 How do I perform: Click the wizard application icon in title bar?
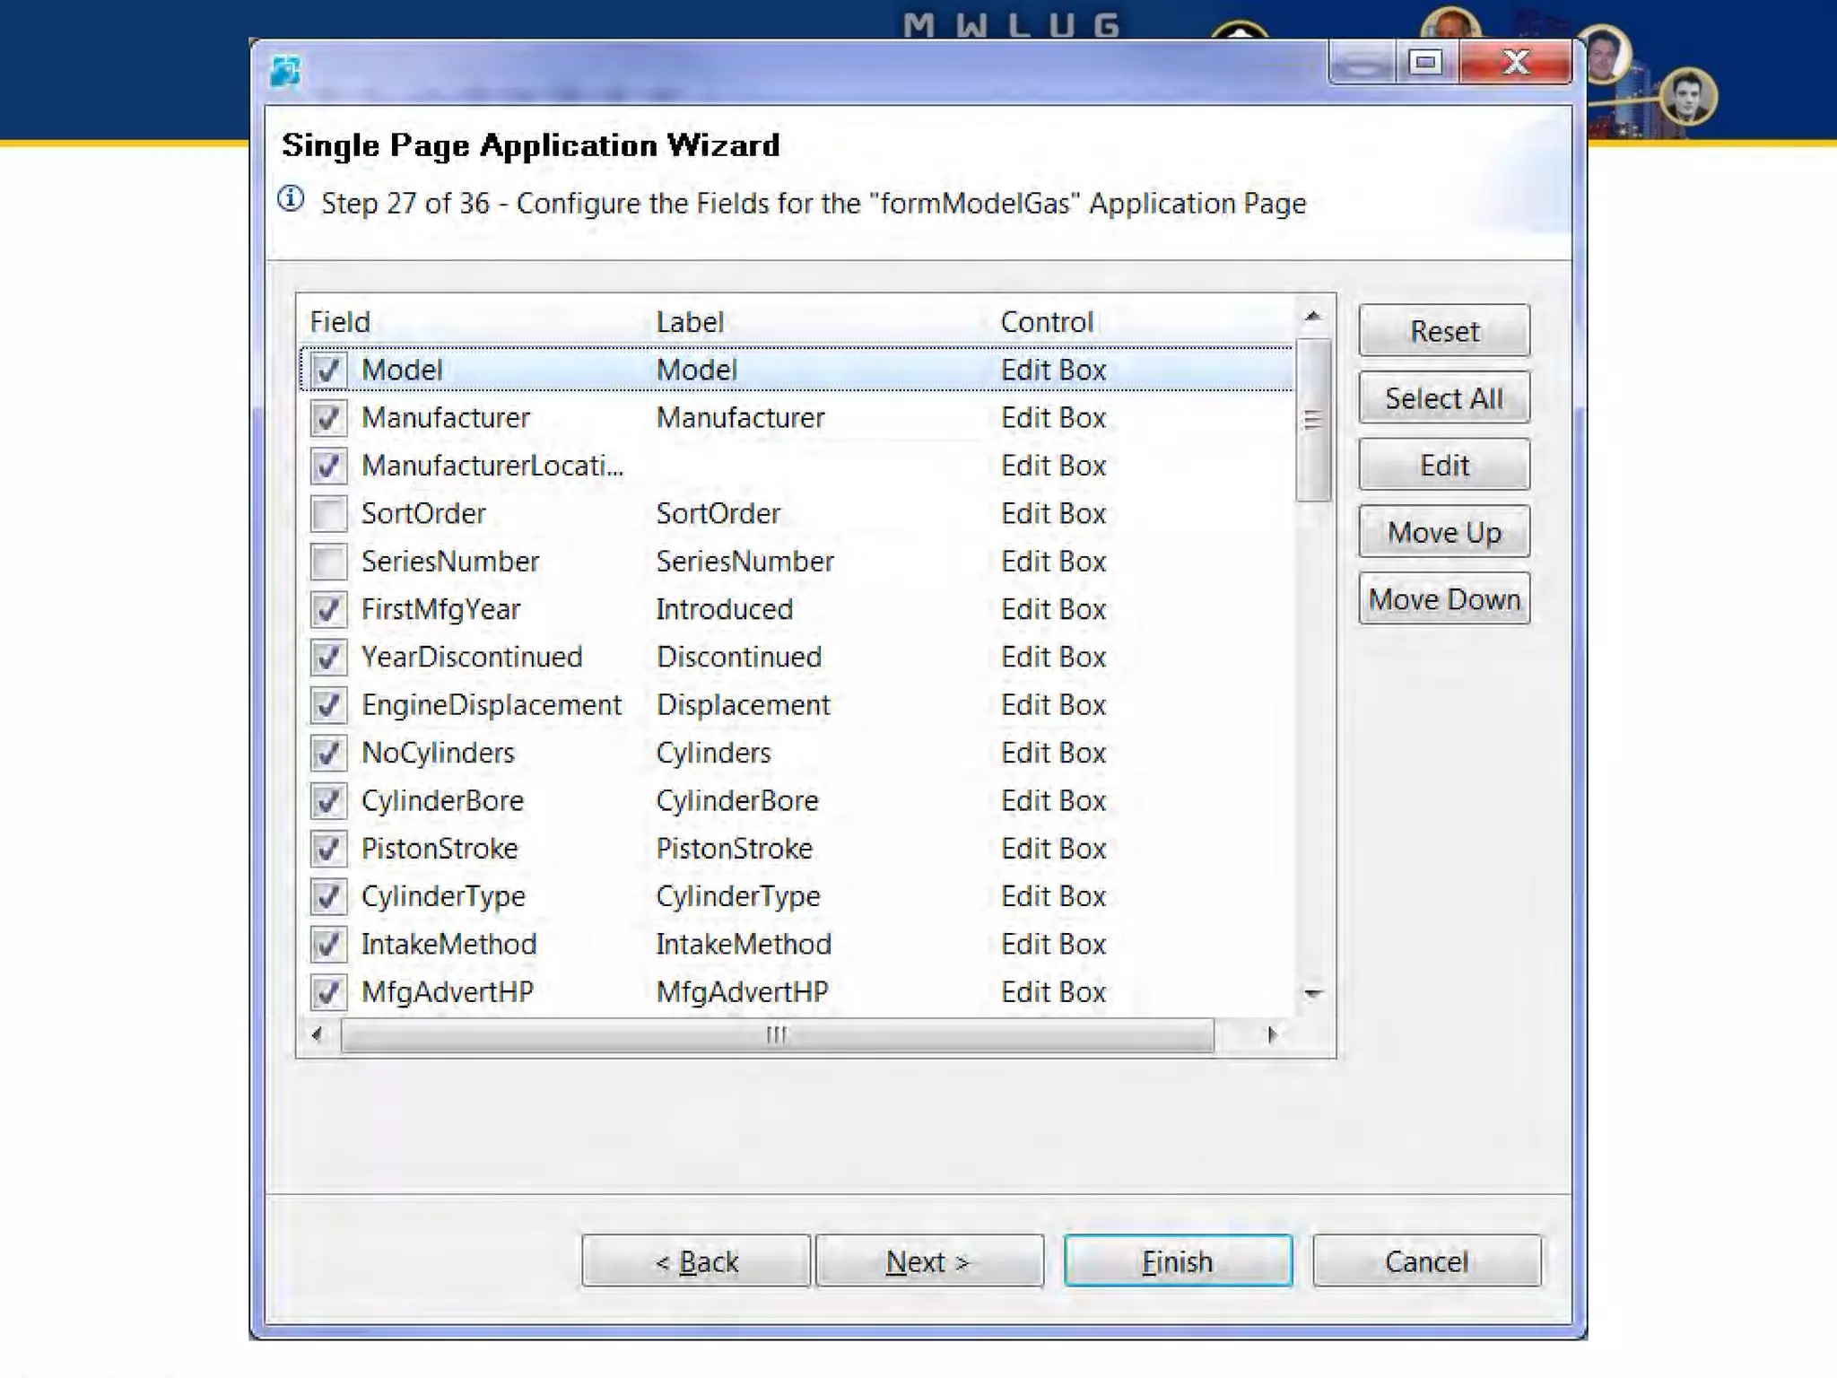click(285, 71)
